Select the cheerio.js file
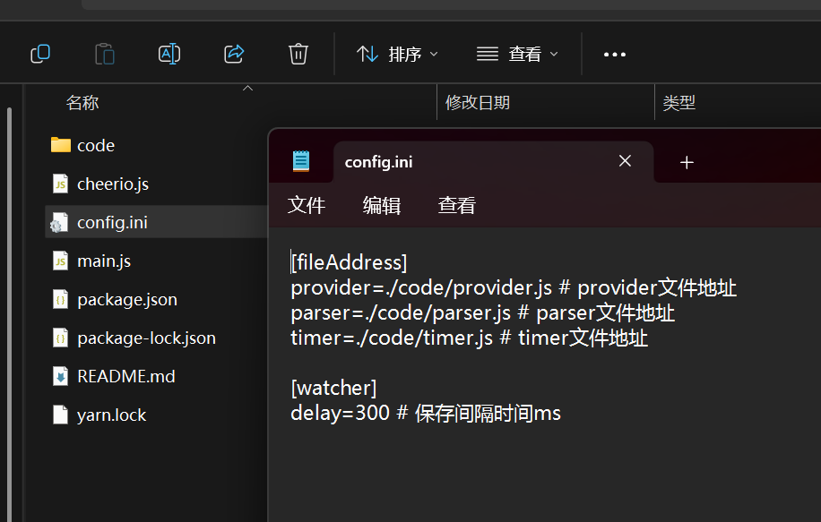 tap(112, 184)
